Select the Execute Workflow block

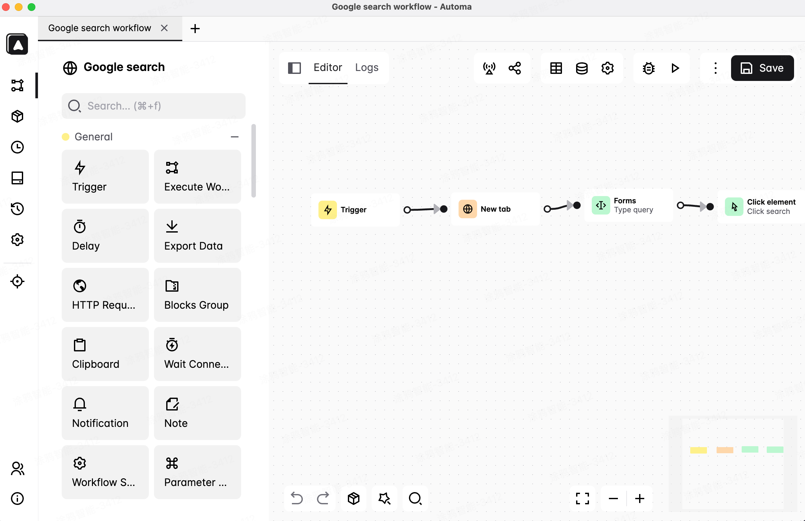click(x=197, y=176)
